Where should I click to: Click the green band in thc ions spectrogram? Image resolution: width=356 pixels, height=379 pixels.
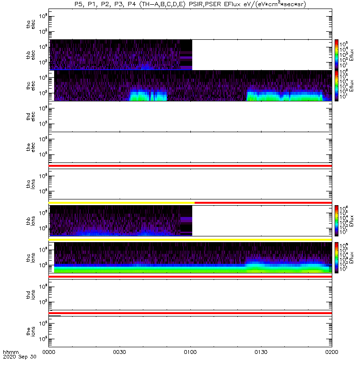tap(193, 270)
